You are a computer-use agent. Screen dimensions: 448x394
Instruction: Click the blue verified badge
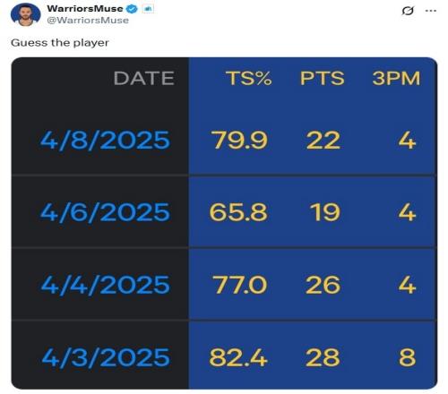tap(132, 9)
